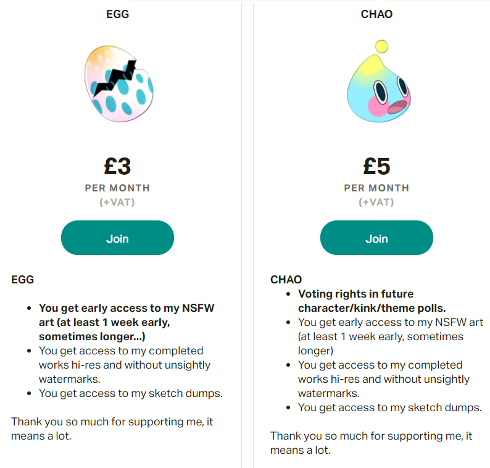
Task: Click CHAO's sketch dumps bullet
Action: point(389,407)
